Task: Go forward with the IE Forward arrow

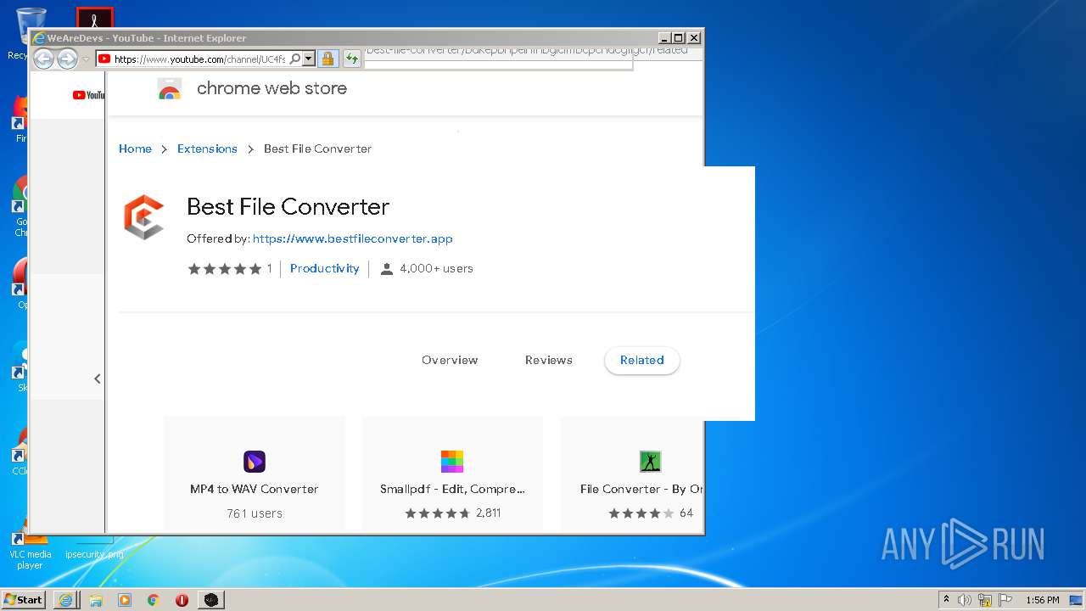Action: pyautogui.click(x=67, y=59)
